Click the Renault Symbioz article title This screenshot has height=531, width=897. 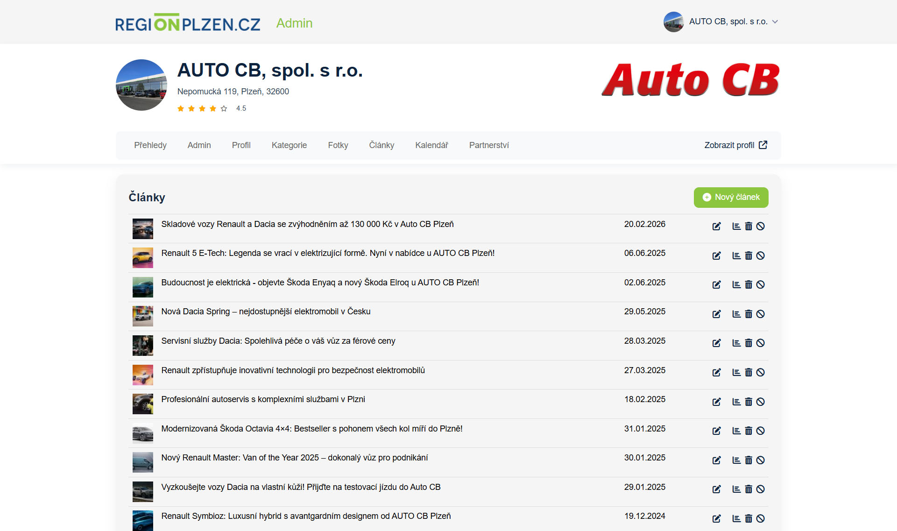[306, 516]
